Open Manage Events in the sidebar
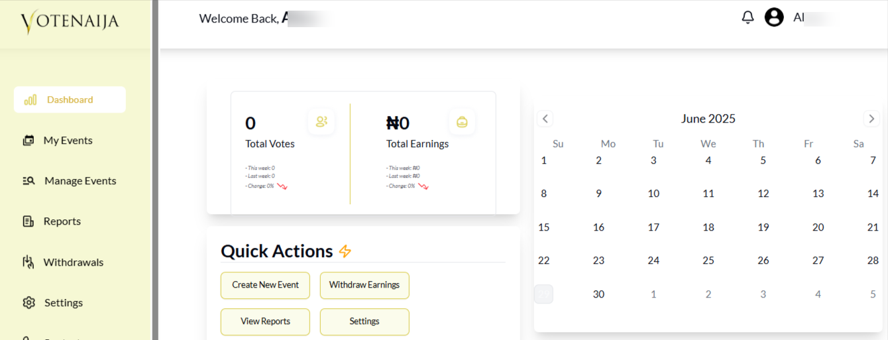Viewport: 888px width, 340px height. [x=80, y=181]
